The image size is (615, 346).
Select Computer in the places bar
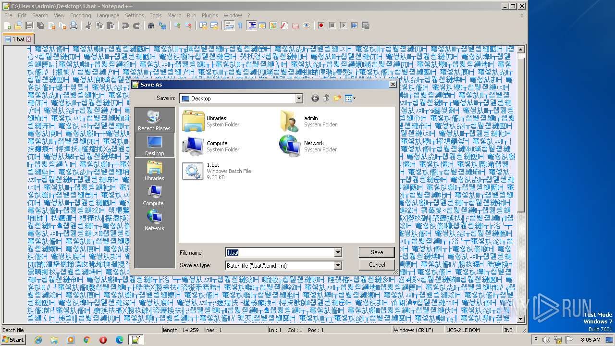[154, 195]
